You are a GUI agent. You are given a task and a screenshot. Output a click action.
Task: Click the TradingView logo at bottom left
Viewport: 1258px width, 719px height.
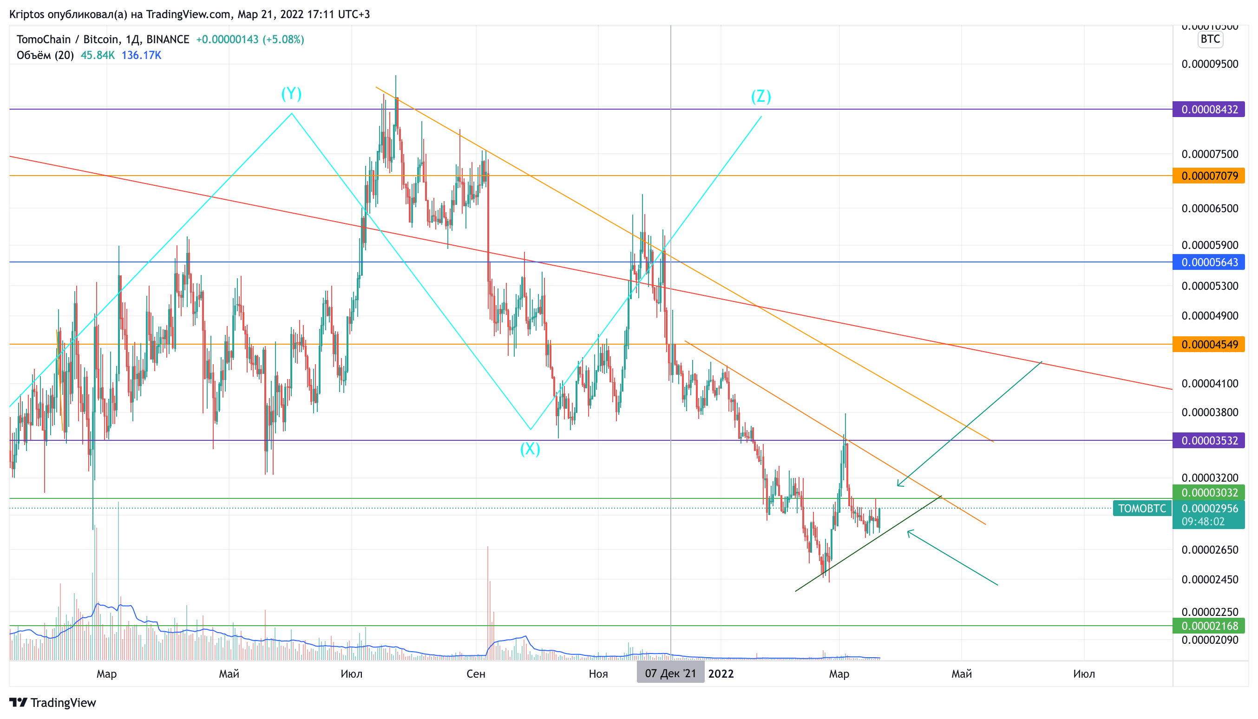(x=53, y=702)
